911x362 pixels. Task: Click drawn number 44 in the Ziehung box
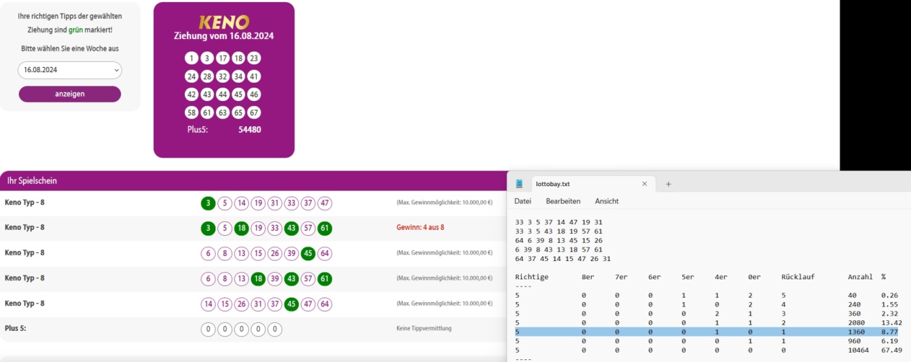pos(223,94)
